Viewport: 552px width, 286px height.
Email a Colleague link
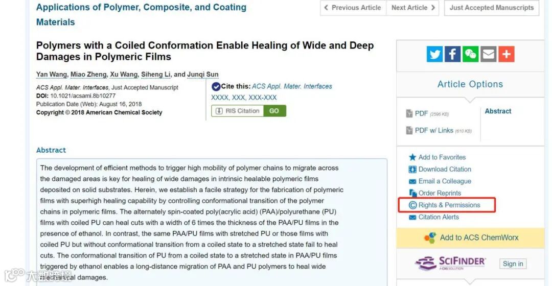tap(445, 181)
